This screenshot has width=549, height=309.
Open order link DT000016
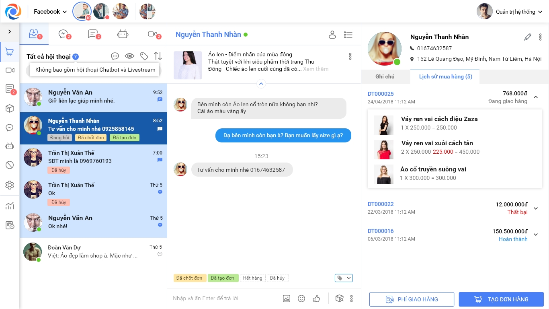click(381, 231)
